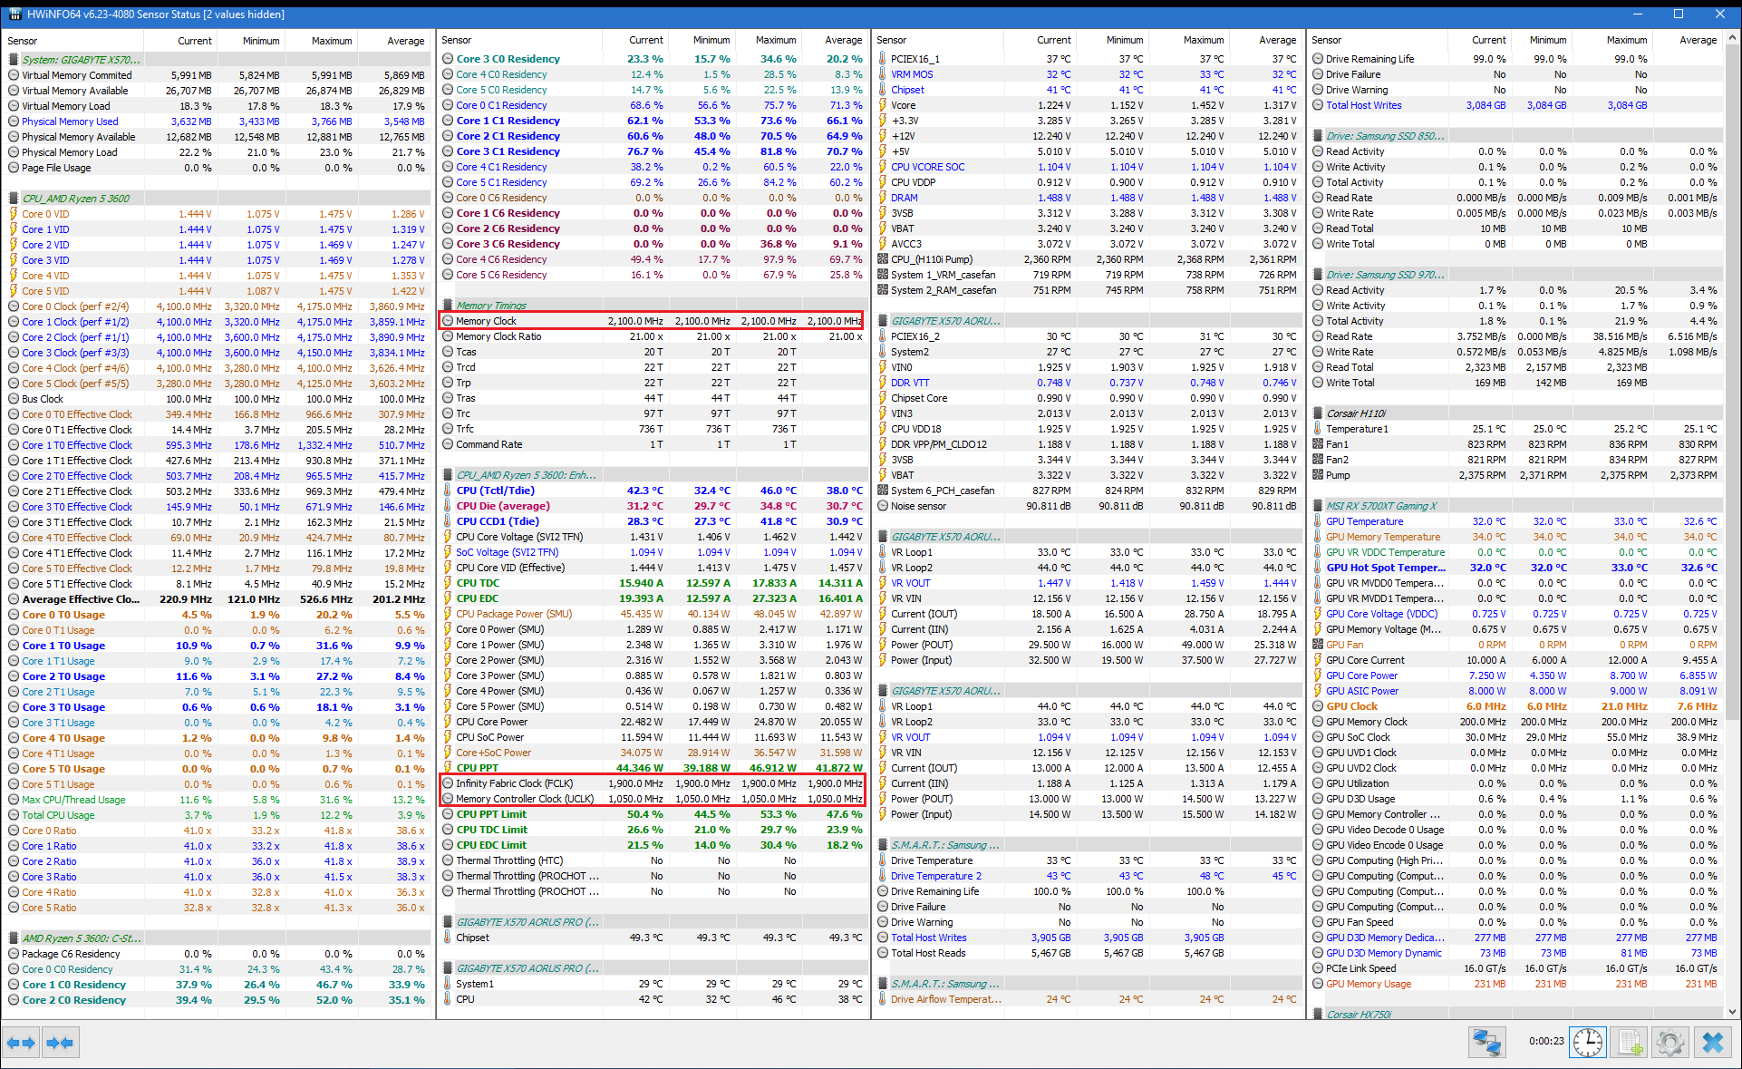1742x1069 pixels.
Task: Click the Memory Clock row's sensor icon
Action: (x=448, y=321)
